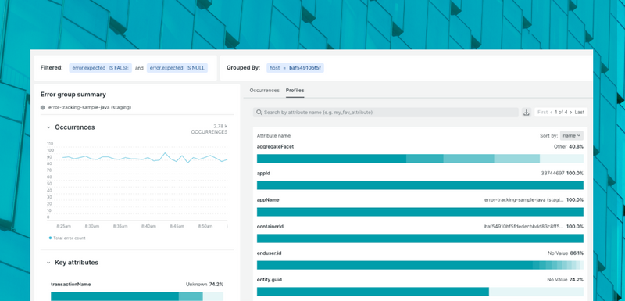Collapse the Occurrences section chevron

tap(48, 127)
